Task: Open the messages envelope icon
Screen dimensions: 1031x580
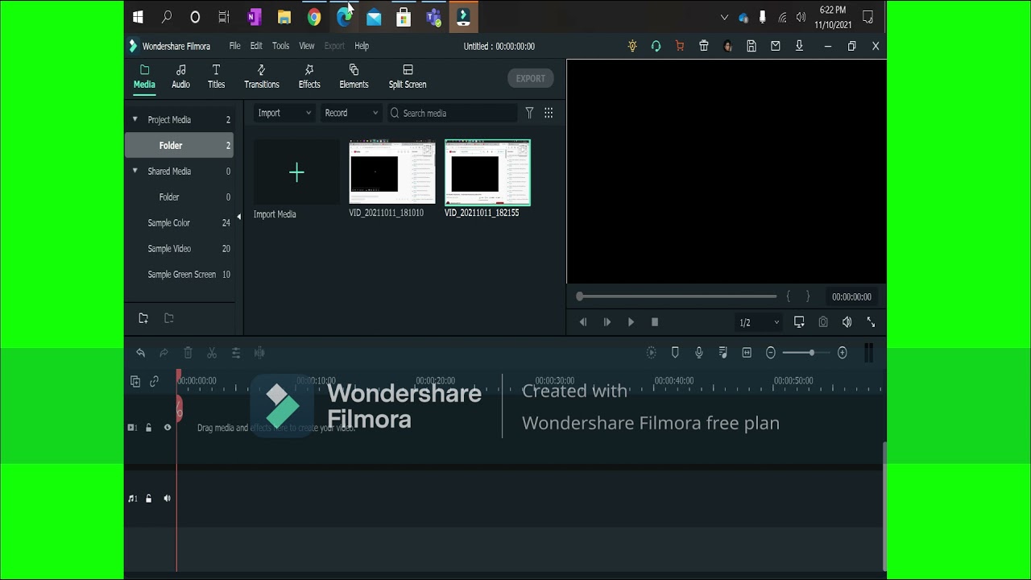Action: [776, 46]
